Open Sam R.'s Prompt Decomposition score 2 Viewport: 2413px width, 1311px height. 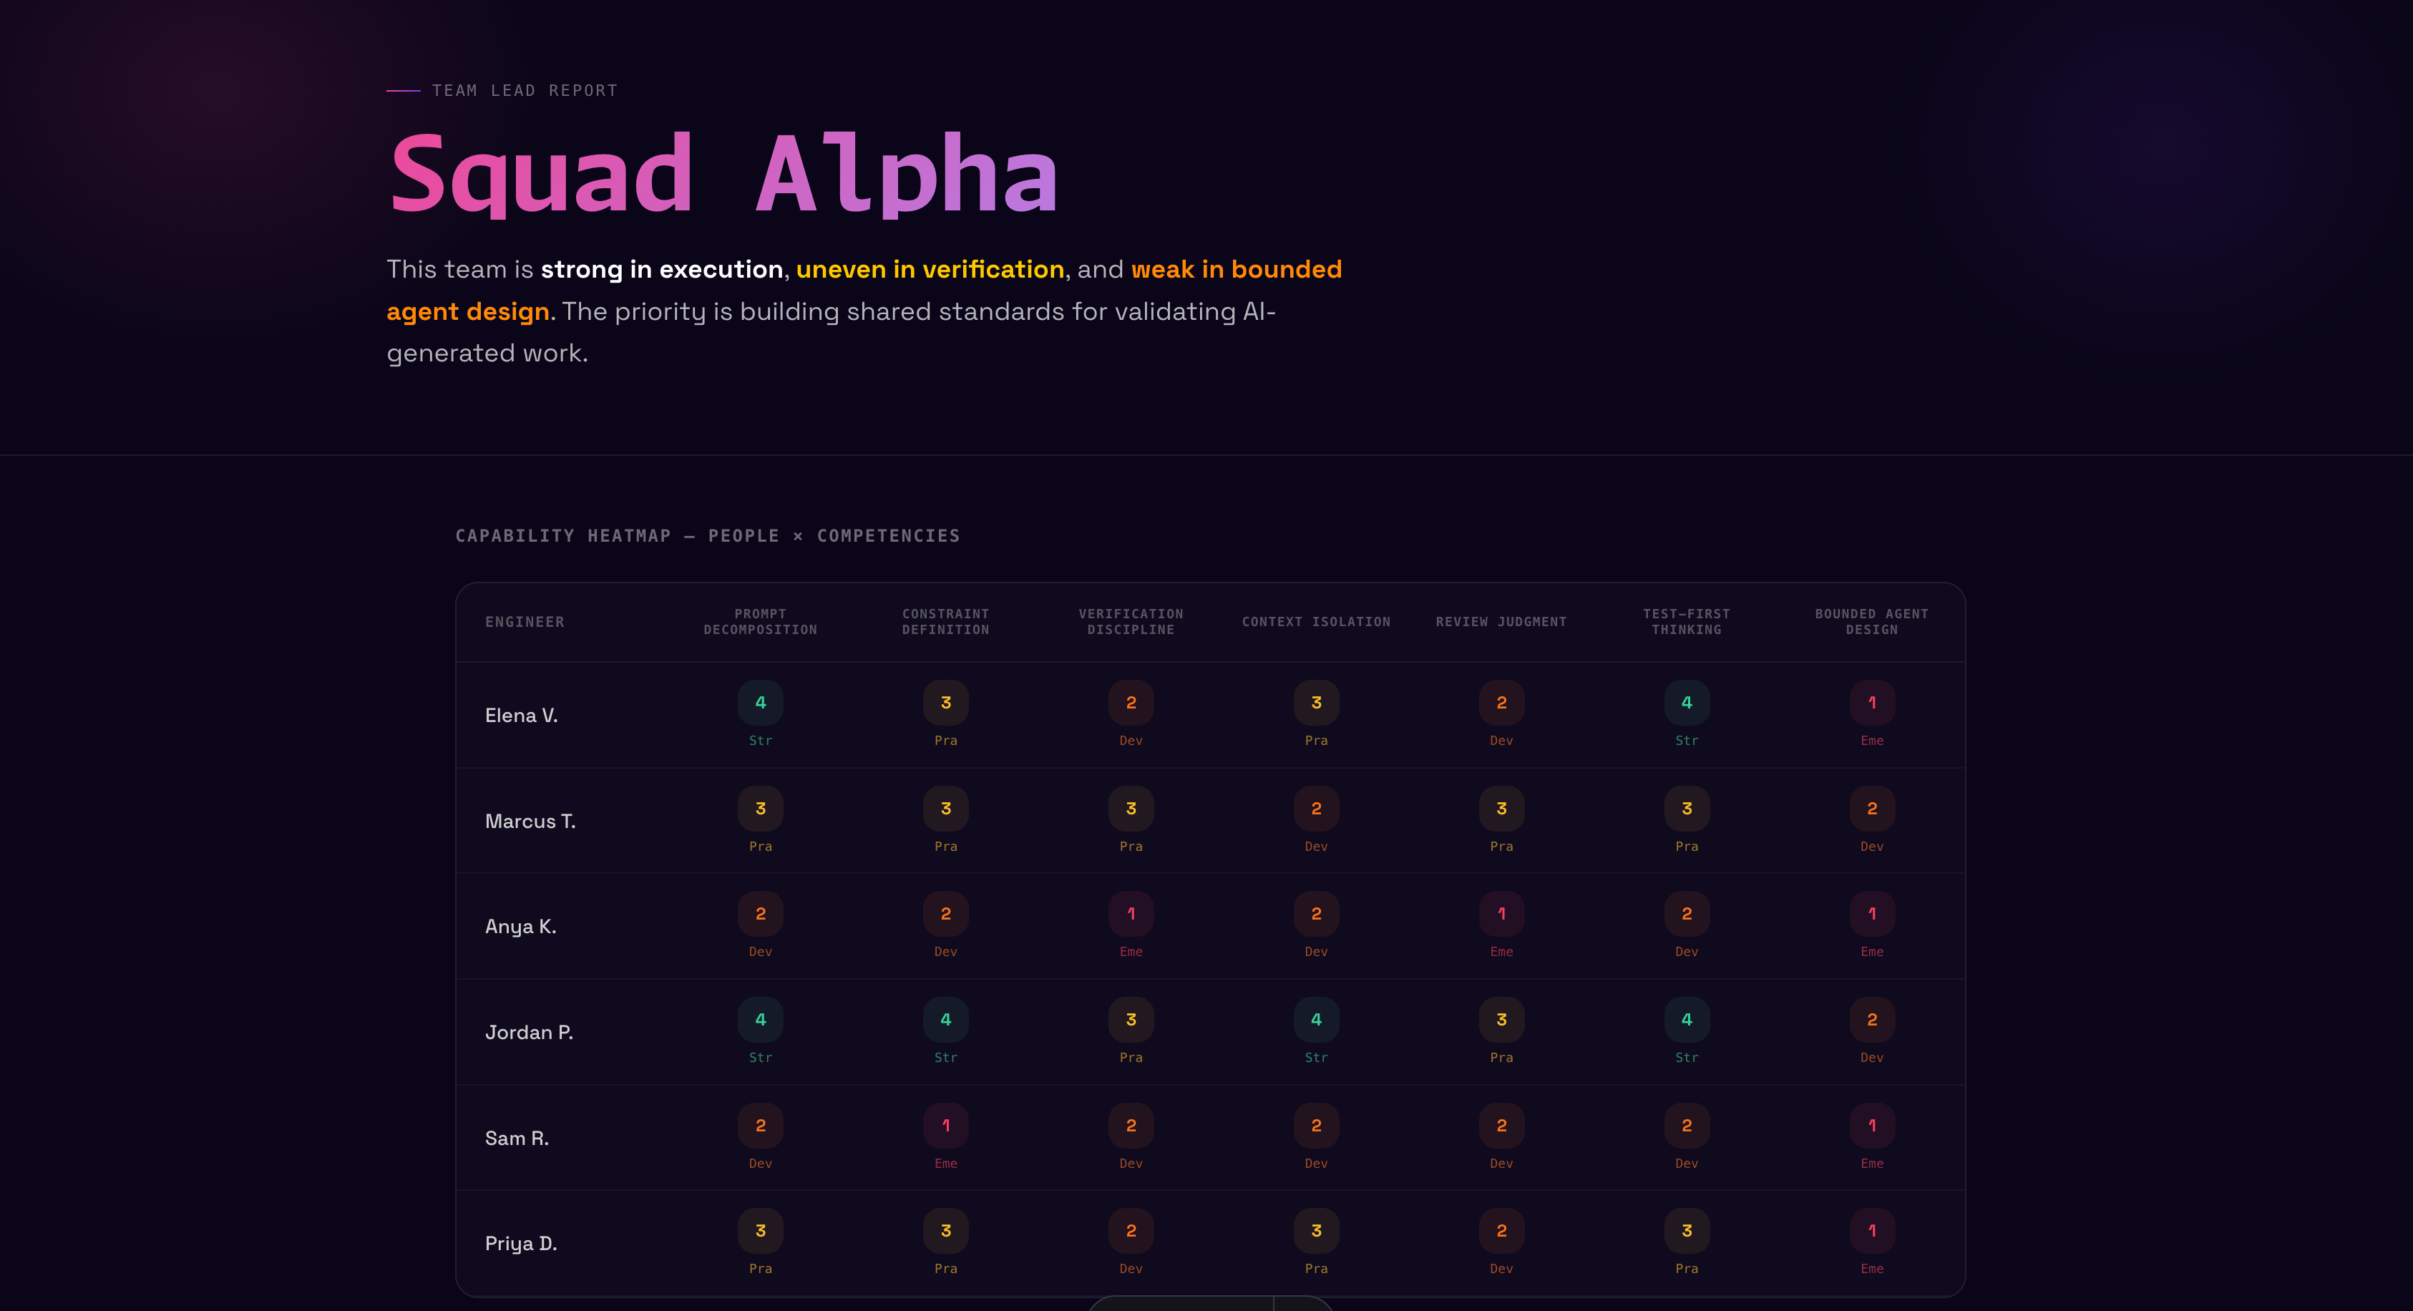coord(761,1126)
